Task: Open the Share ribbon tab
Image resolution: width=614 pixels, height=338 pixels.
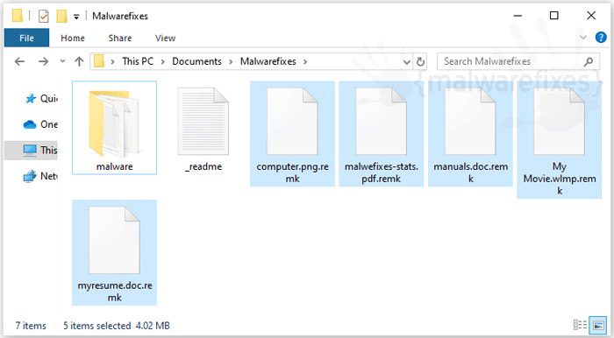Action: tap(120, 38)
